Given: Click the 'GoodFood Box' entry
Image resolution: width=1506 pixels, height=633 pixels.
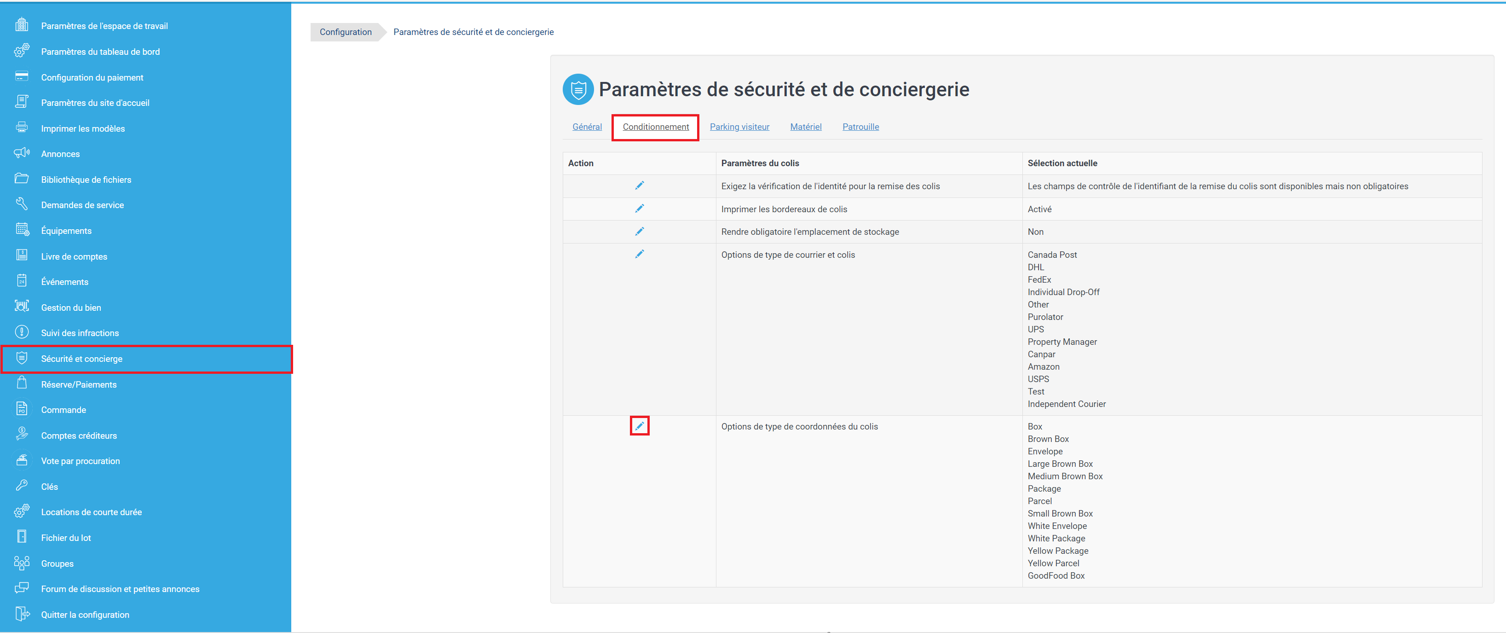Looking at the screenshot, I should (x=1056, y=575).
